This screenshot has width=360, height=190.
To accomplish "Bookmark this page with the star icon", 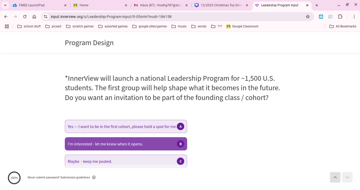I will click(x=308, y=17).
